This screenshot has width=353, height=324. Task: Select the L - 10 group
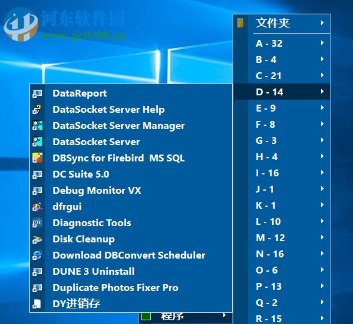point(282,221)
